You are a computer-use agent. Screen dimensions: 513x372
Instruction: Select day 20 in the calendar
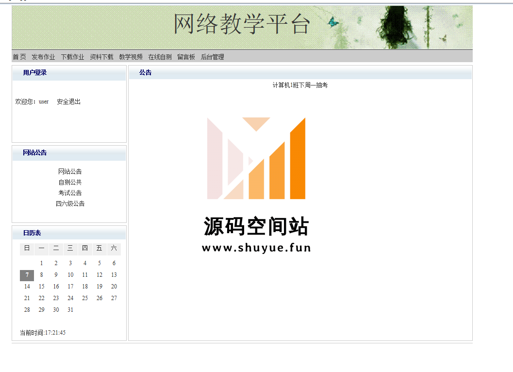click(114, 287)
